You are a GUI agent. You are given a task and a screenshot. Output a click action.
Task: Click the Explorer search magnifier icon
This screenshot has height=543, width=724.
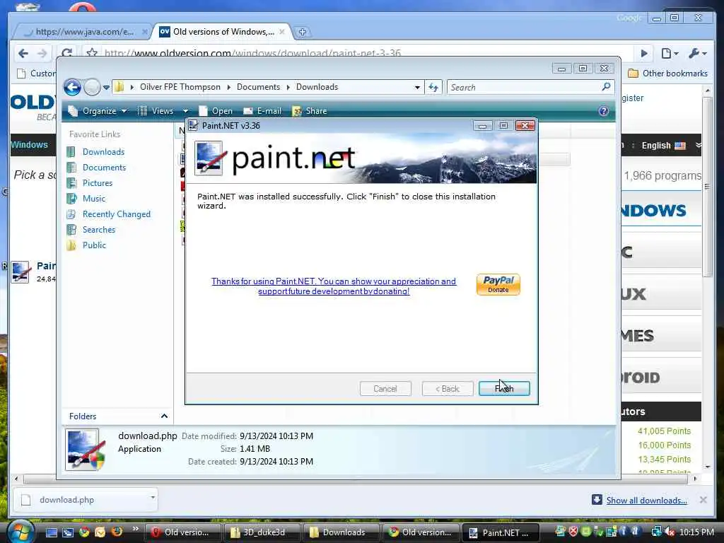pyautogui.click(x=606, y=86)
